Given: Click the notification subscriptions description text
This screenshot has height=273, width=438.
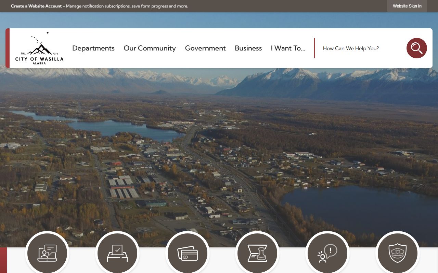Looking at the screenshot, I should pos(127,6).
